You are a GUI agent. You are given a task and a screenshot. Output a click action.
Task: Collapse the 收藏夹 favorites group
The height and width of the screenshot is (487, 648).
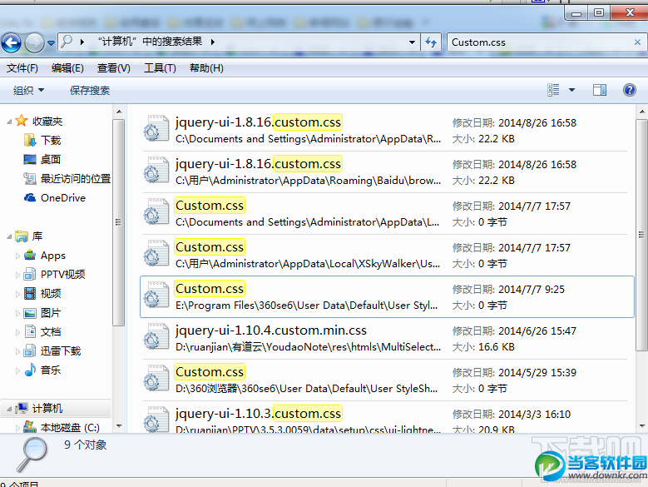pyautogui.click(x=9, y=122)
